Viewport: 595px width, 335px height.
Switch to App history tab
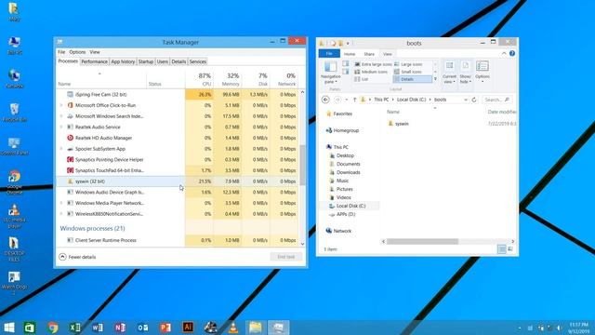click(123, 61)
